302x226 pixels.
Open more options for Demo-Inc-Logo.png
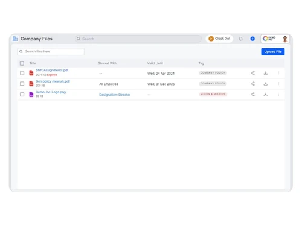pyautogui.click(x=278, y=94)
